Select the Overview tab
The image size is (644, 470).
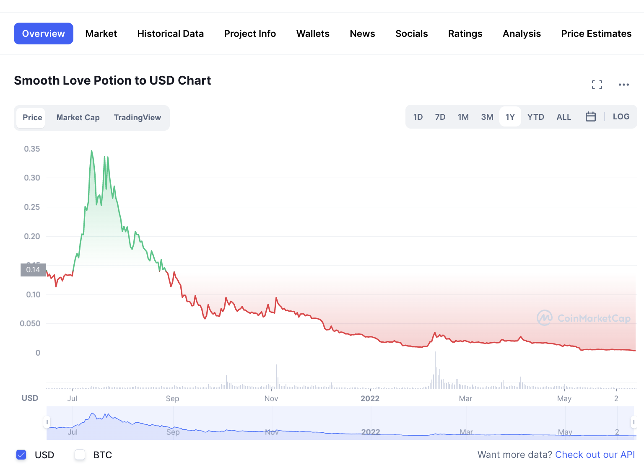coord(44,34)
